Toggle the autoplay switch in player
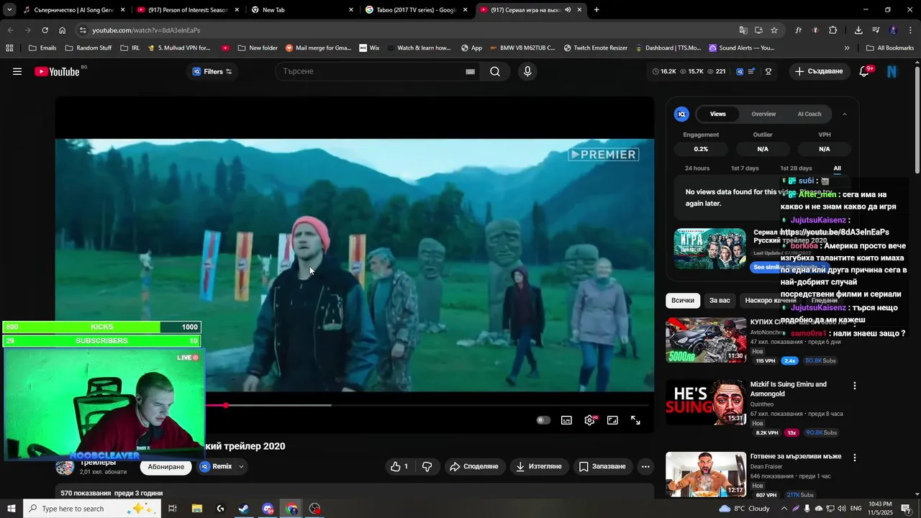Screen dimensions: 921x518 coord(543,420)
